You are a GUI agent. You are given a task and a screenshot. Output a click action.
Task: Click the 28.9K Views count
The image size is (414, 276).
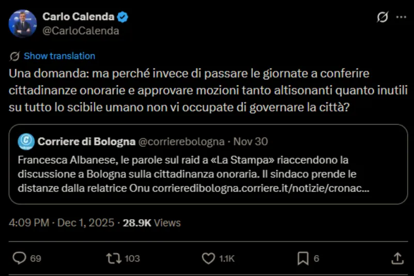click(x=151, y=223)
